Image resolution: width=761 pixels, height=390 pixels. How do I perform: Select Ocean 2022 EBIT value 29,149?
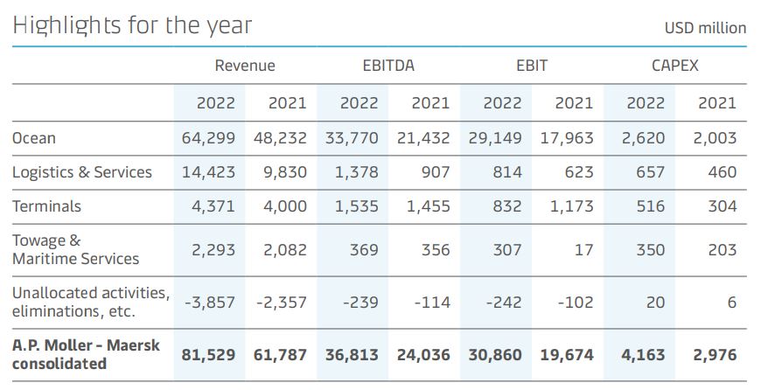(x=495, y=138)
